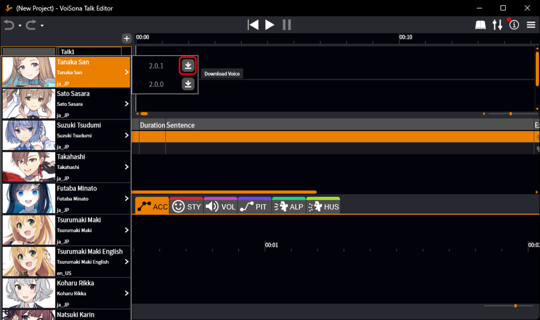Add a new track with plus button
This screenshot has width=540, height=320.
coord(127,38)
